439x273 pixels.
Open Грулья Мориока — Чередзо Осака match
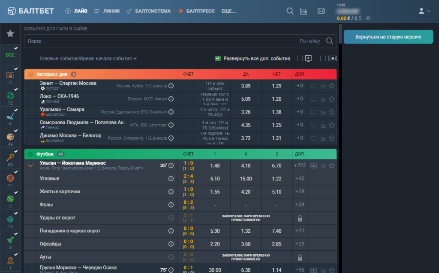78,267
